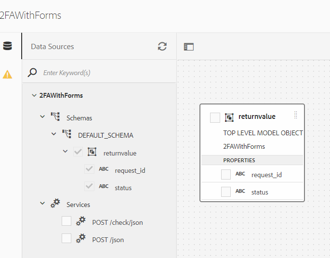
Task: Click the Services gears icon
Action: pos(55,204)
